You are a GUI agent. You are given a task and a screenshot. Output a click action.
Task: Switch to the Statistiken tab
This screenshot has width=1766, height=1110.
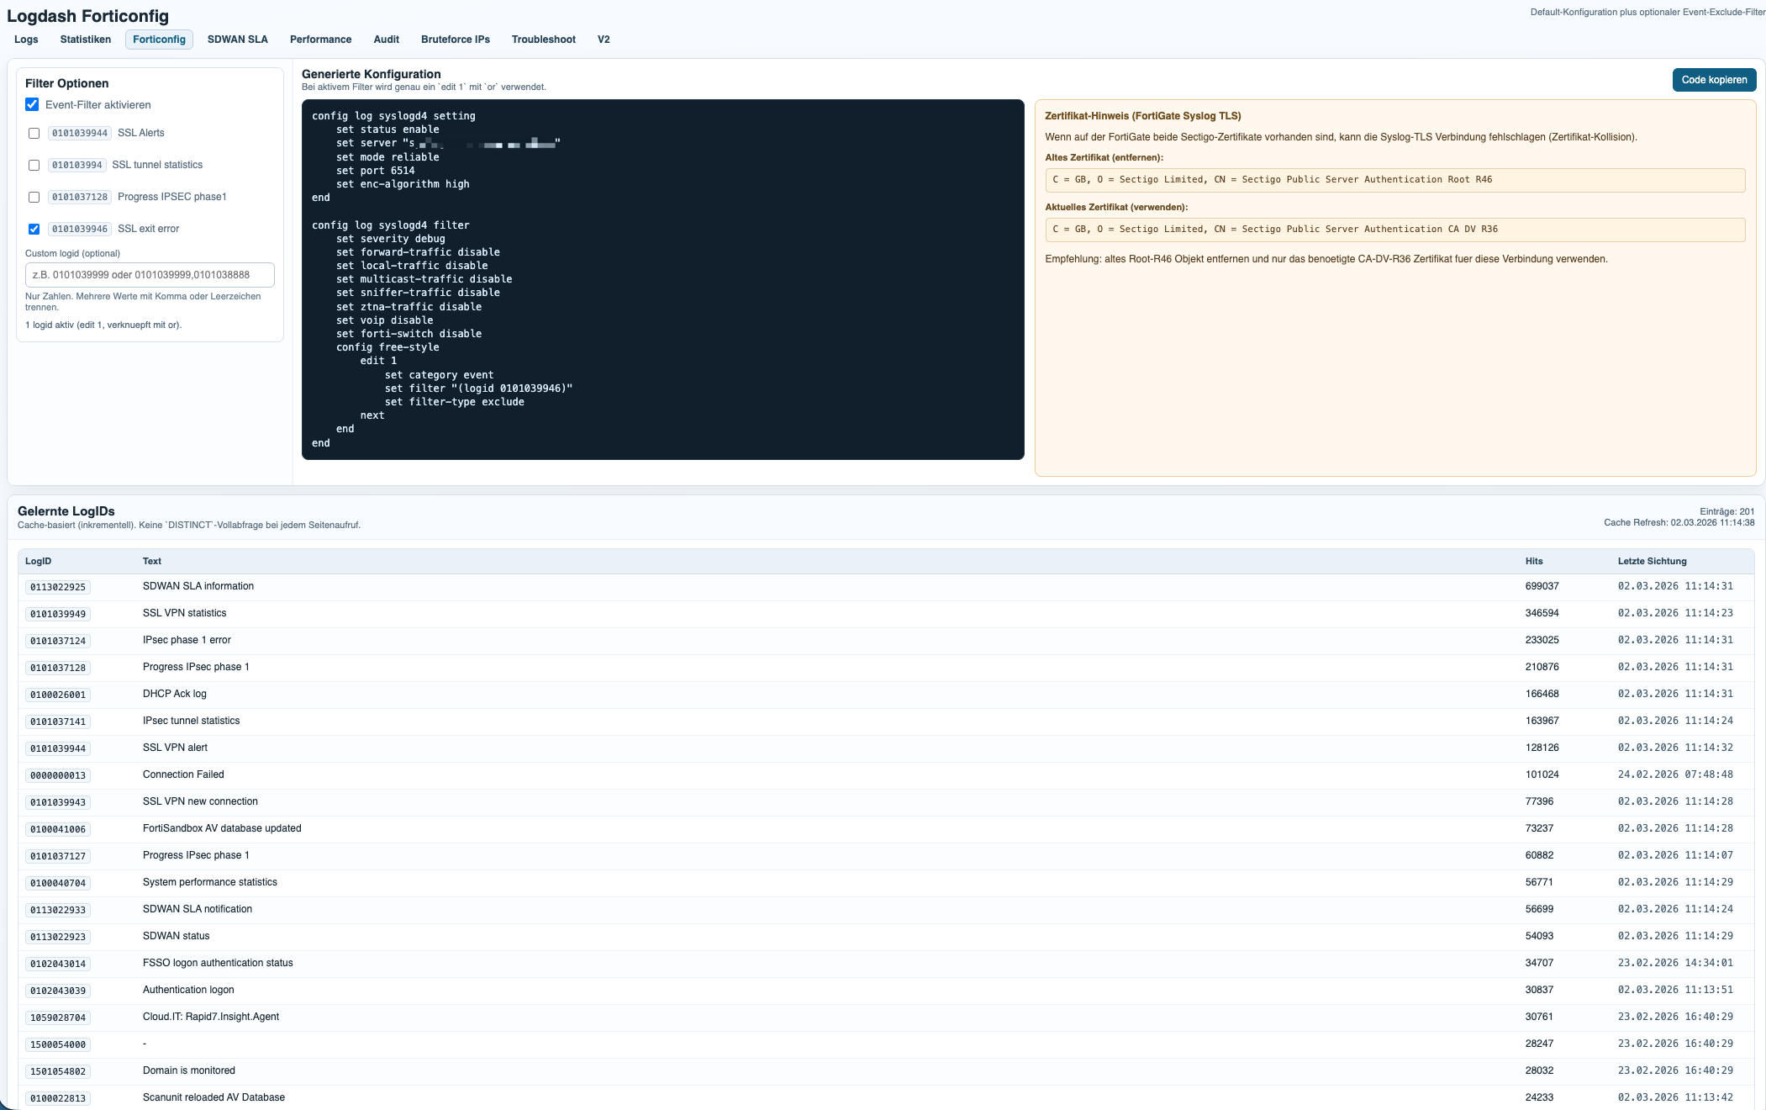click(85, 40)
